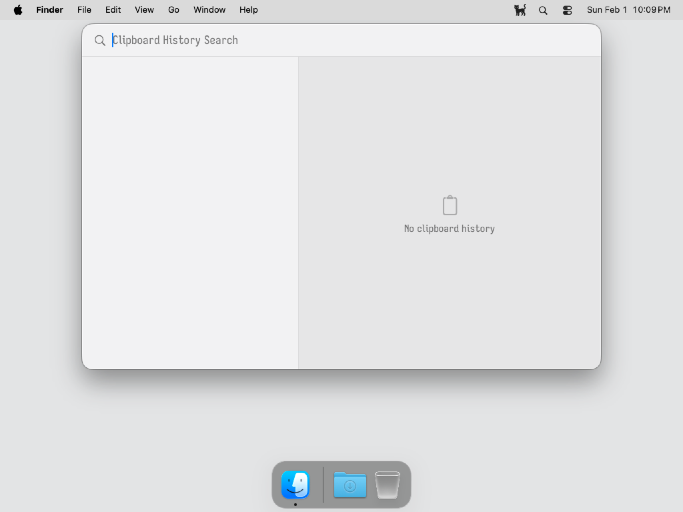Click the date and time display

[x=628, y=10]
